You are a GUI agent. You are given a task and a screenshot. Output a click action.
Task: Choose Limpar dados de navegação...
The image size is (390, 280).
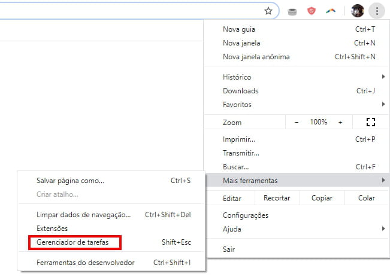[111, 215]
